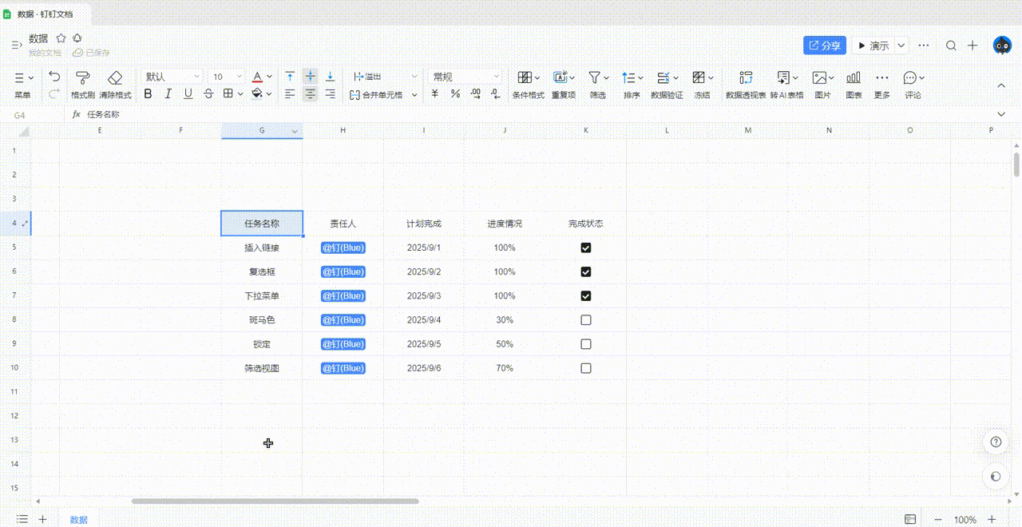Viewport: 1022px width, 527px height.
Task: Apply strikethrough formatting icon
Action: click(x=208, y=94)
